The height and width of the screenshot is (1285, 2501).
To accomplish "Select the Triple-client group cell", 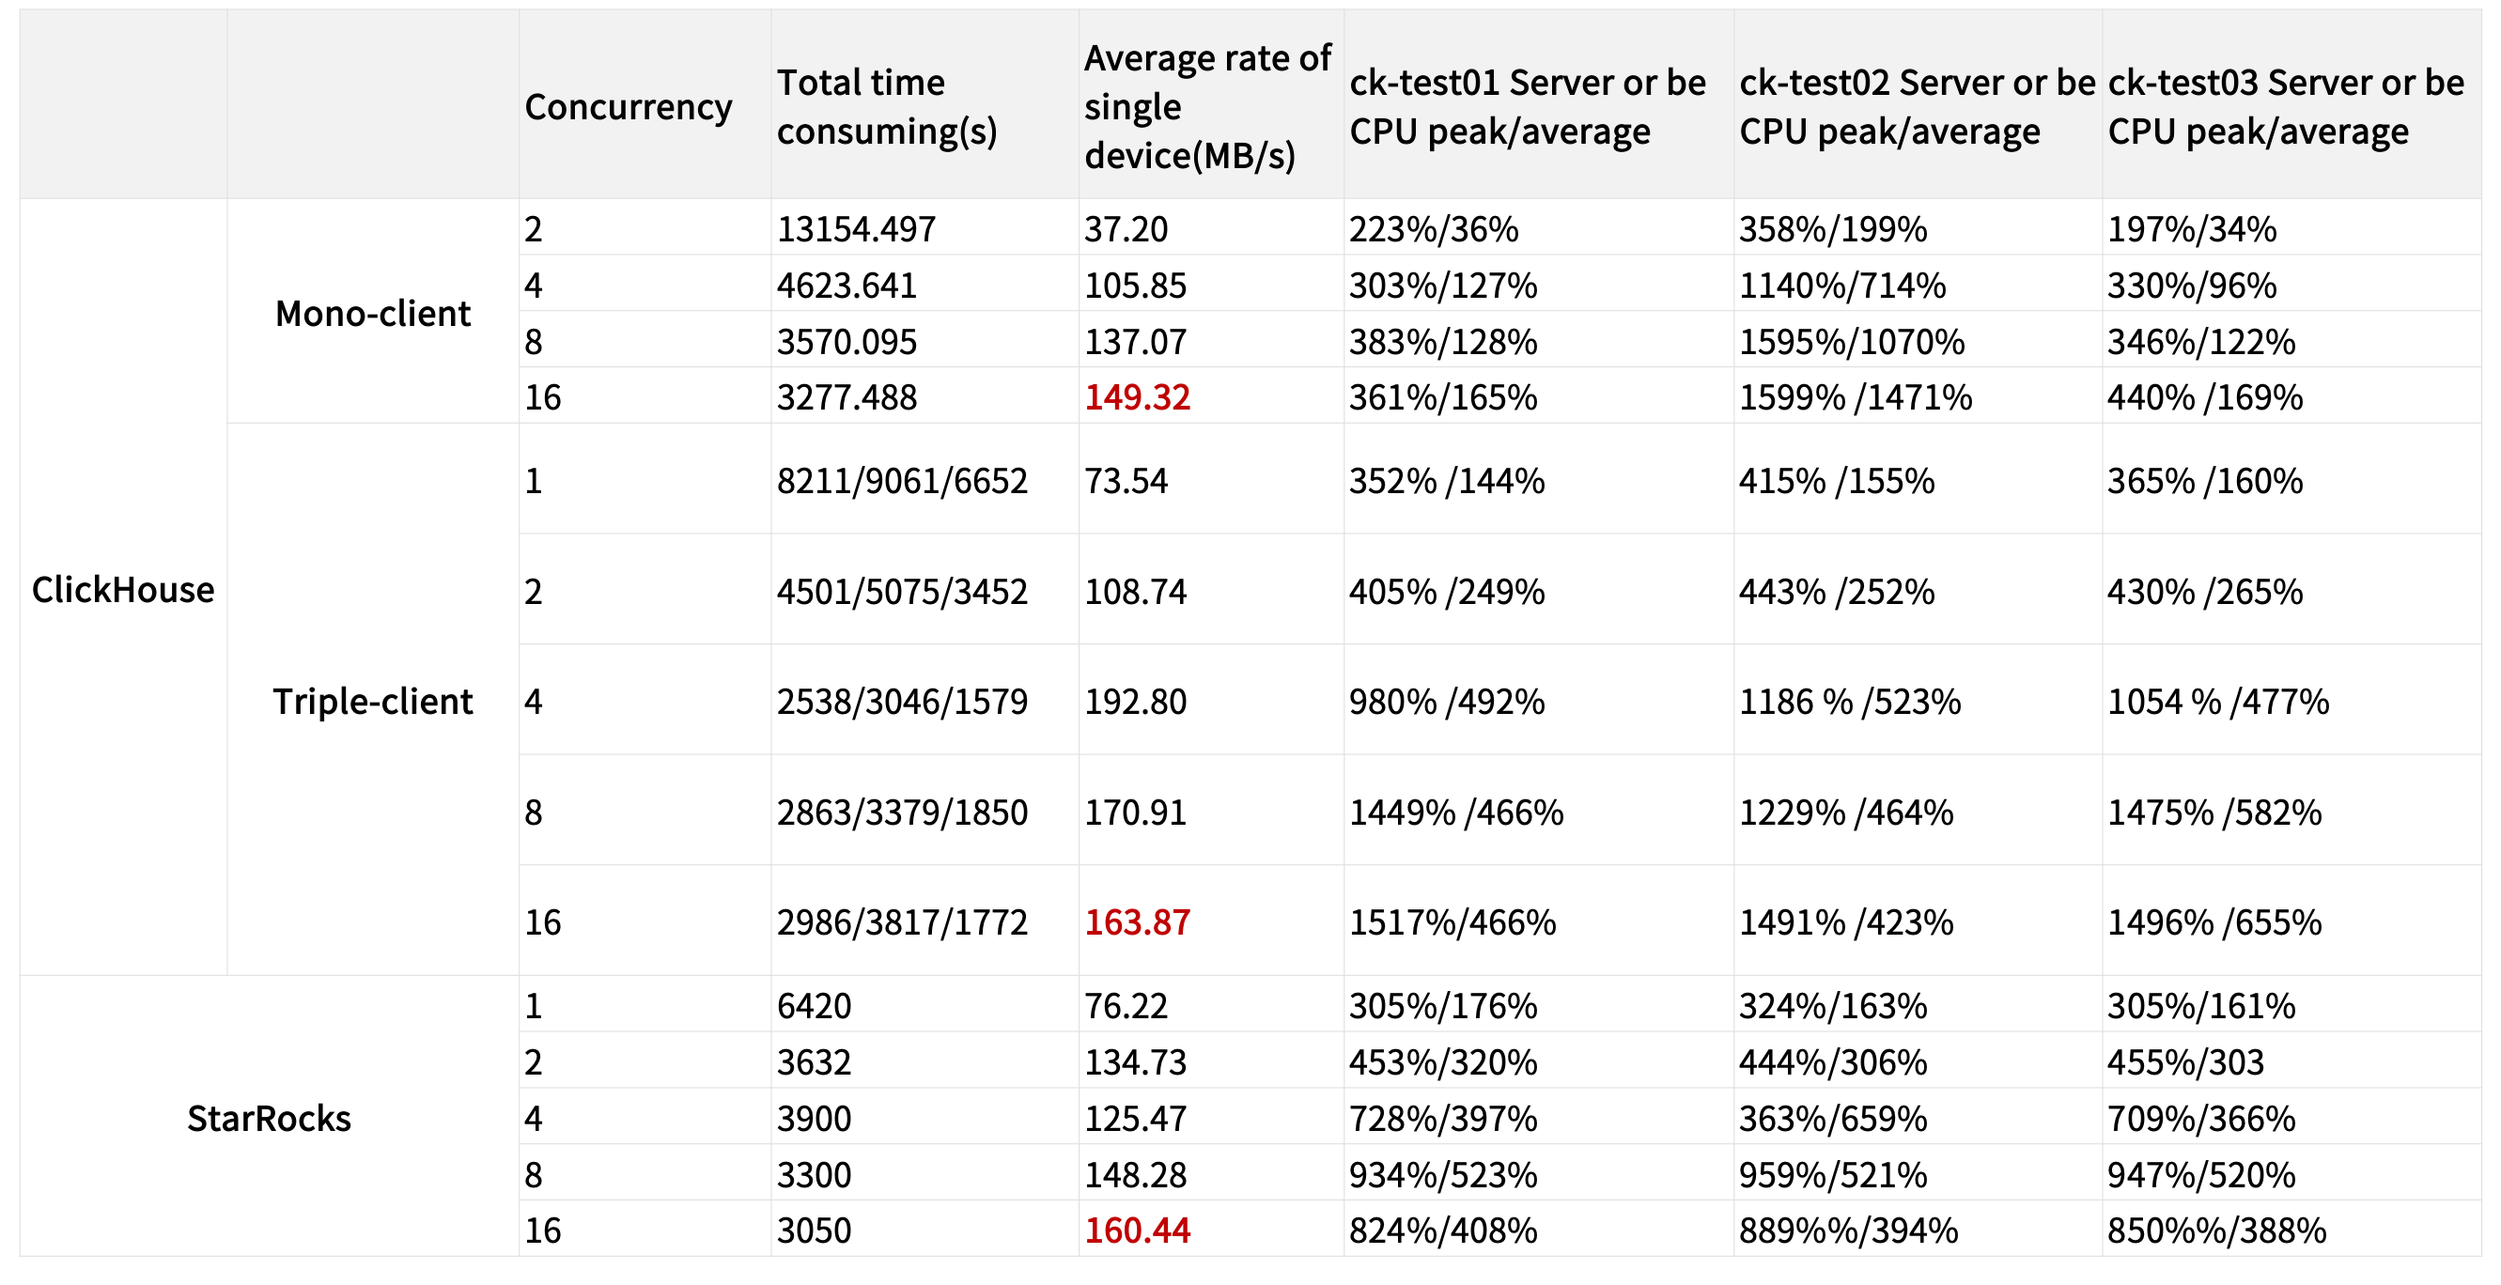I will [x=373, y=700].
